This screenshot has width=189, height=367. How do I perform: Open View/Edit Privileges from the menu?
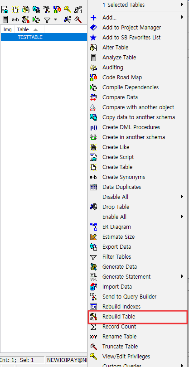(137, 357)
